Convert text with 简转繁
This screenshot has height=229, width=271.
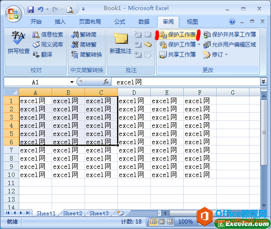click(x=84, y=45)
